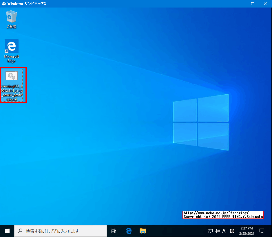Screen dimensions: 272x237
Task: Open Microsoft Edge from the taskbar
Action: (128, 231)
